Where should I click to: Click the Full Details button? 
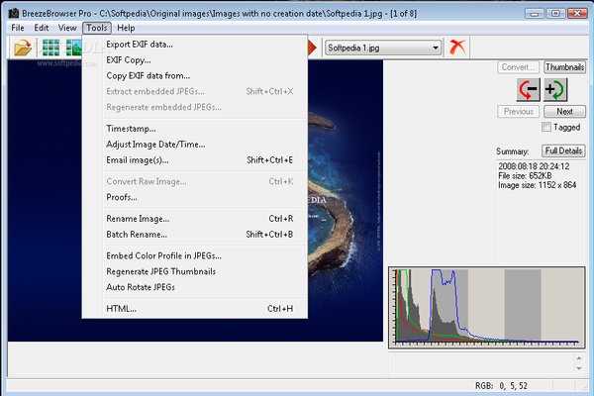563,150
